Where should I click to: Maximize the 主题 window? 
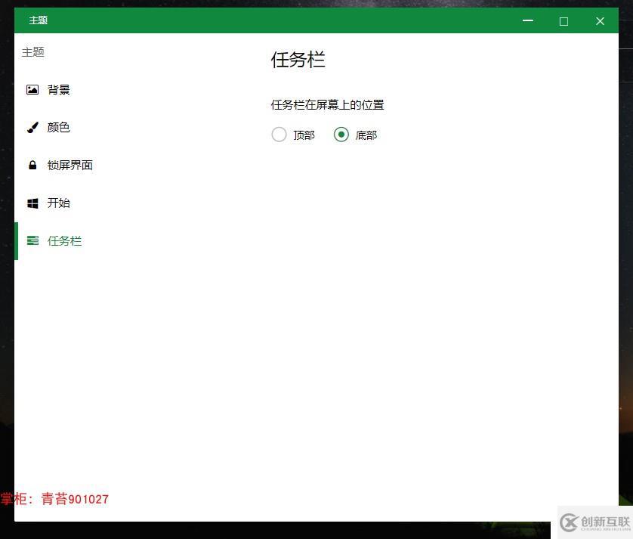click(x=564, y=21)
